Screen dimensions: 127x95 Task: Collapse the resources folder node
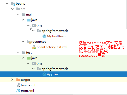(23, 42)
